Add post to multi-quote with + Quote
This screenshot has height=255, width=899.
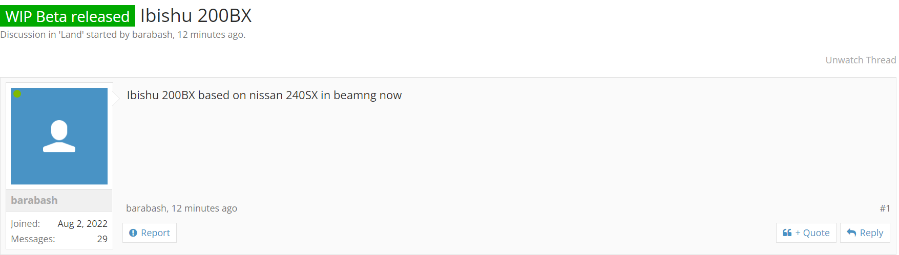(806, 233)
